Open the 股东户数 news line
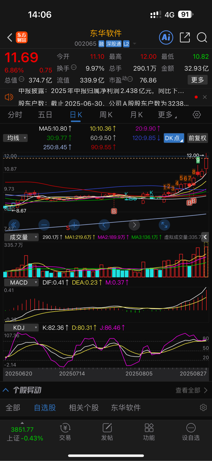 (x=104, y=103)
